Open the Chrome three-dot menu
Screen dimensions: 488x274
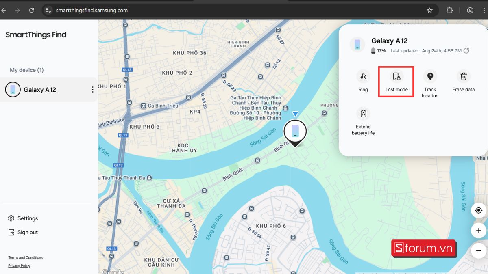[x=485, y=11]
